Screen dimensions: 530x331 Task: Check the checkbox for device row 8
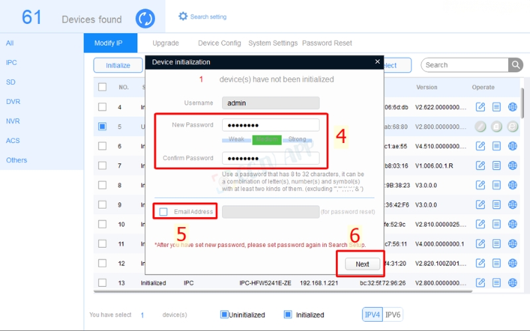coord(102,185)
